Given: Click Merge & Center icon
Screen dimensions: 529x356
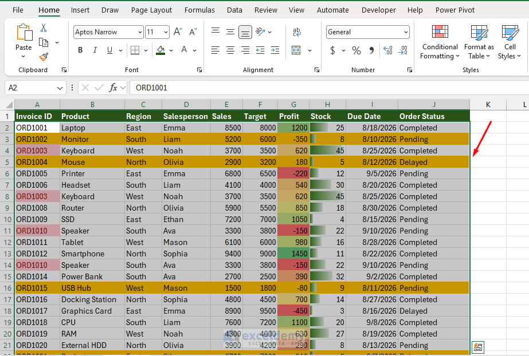Looking at the screenshot, I should coord(296,50).
